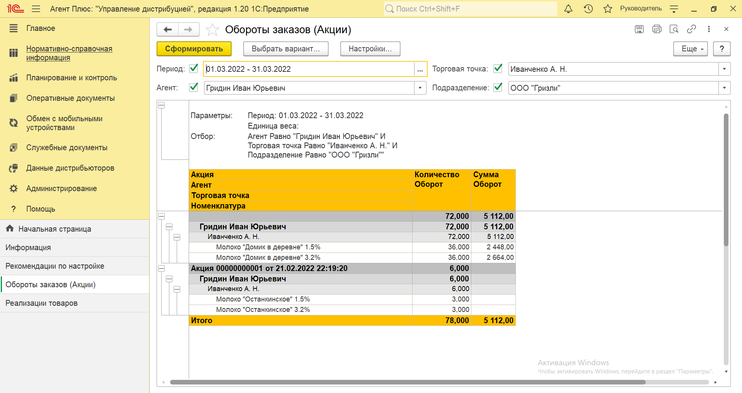The height and width of the screenshot is (393, 742).
Task: Toggle the Торговая точка checkbox
Action: coord(498,69)
